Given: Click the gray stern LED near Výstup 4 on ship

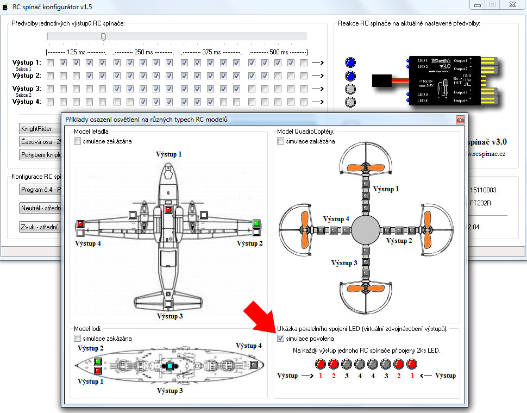Looking at the screenshot, I should 254,365.
